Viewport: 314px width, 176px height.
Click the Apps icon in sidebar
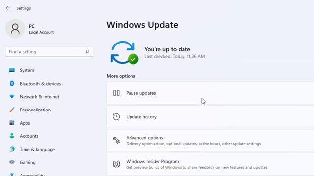[x=12, y=123]
